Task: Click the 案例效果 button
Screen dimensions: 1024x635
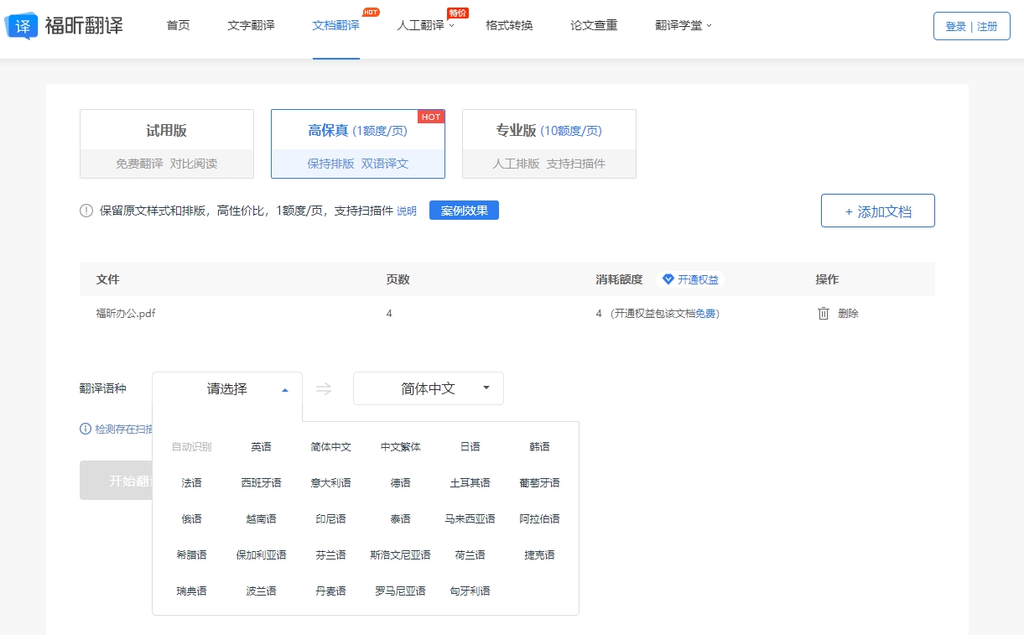Action: click(x=464, y=211)
